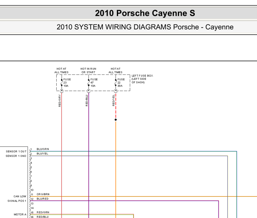Screen dimensions: 257x218
Task: Click the vertical "RED/GRY" wire label
Action: pos(60,101)
